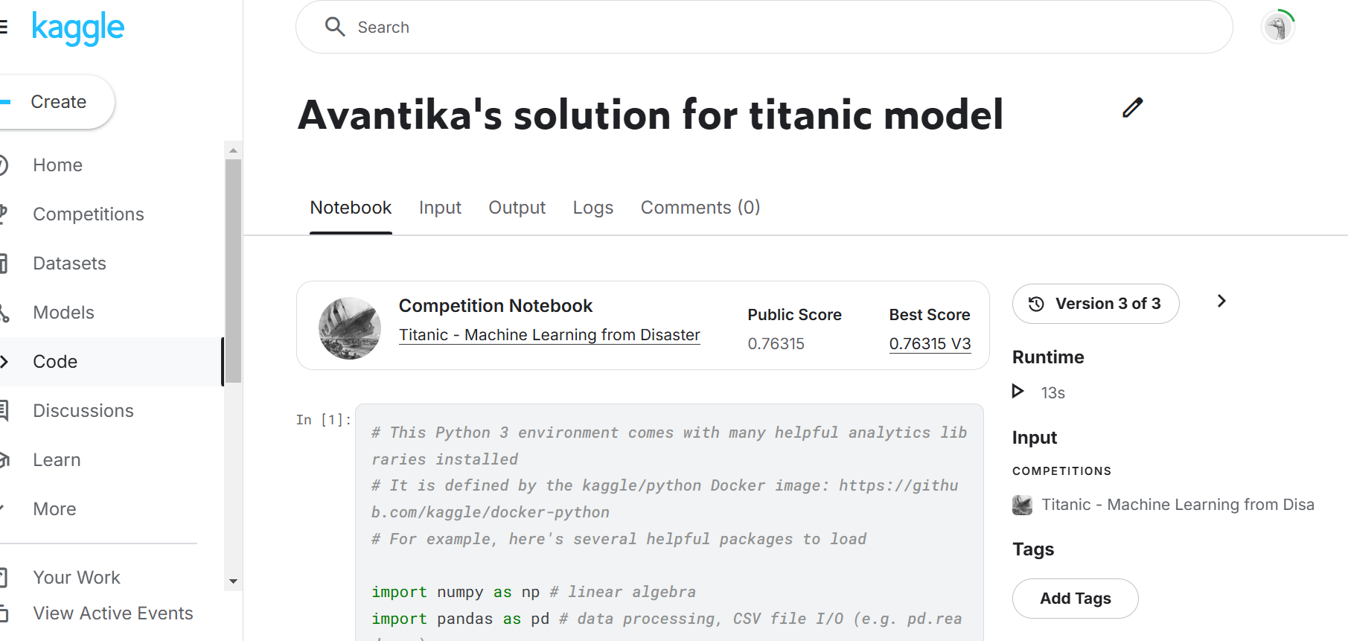This screenshot has width=1348, height=641.
Task: Open Datasets in the sidebar
Action: pos(69,264)
